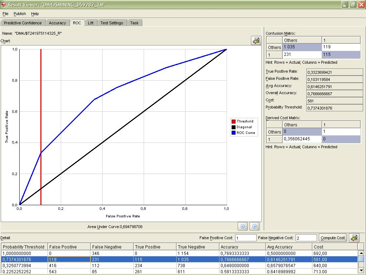Click the confusion matrix cell 231
The width and height of the screenshot is (366, 275).
302,54
